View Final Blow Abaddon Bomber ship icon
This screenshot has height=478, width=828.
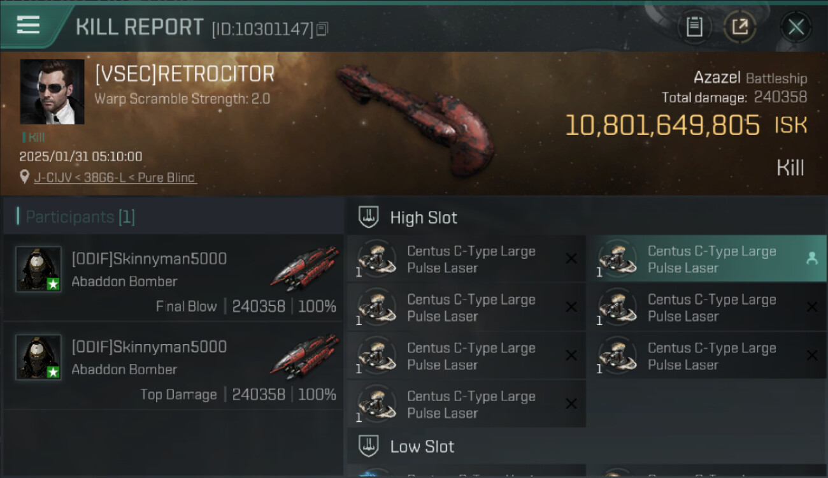tap(304, 269)
